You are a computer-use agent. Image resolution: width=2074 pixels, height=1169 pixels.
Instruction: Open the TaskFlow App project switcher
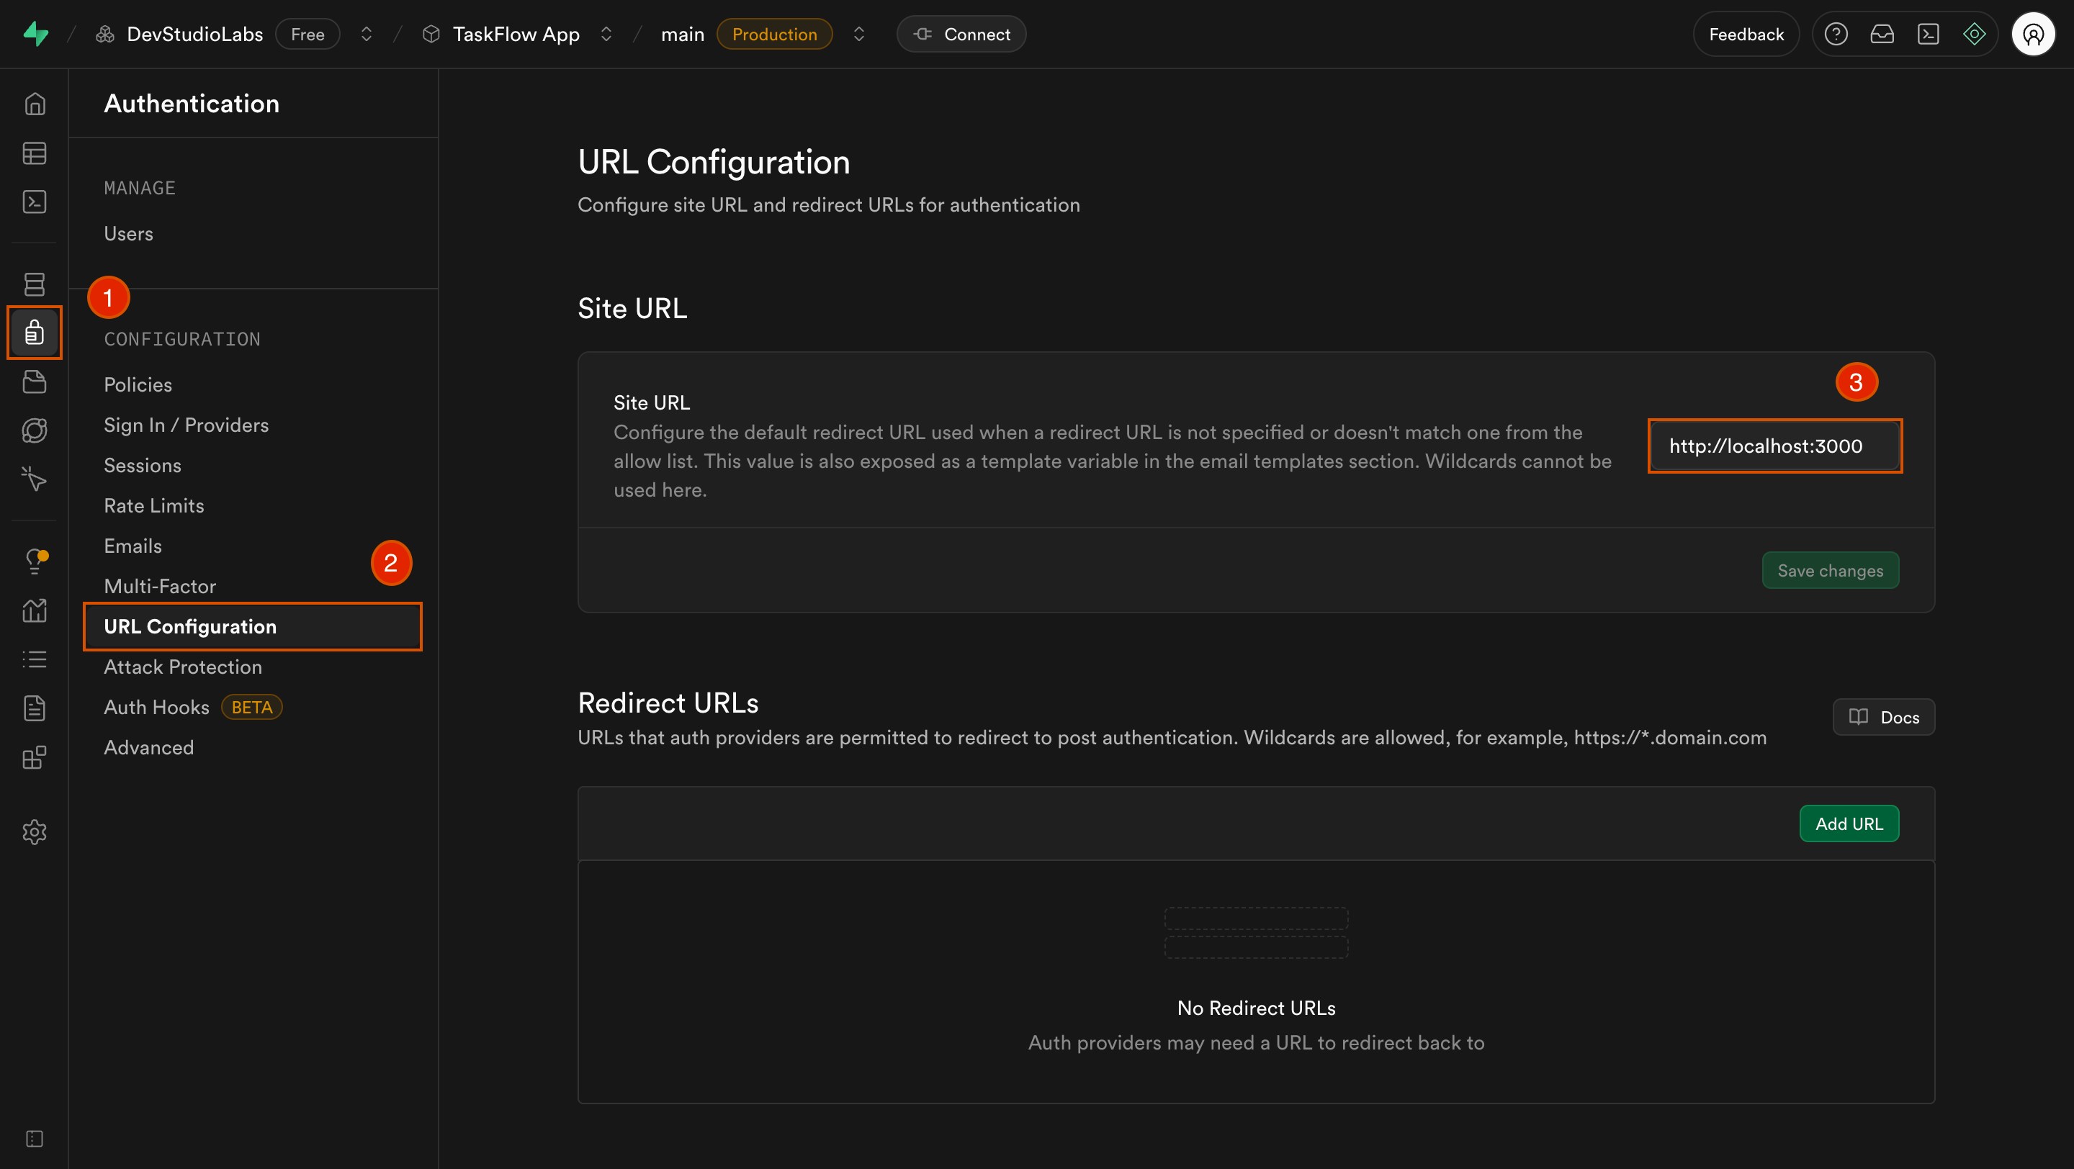point(607,34)
